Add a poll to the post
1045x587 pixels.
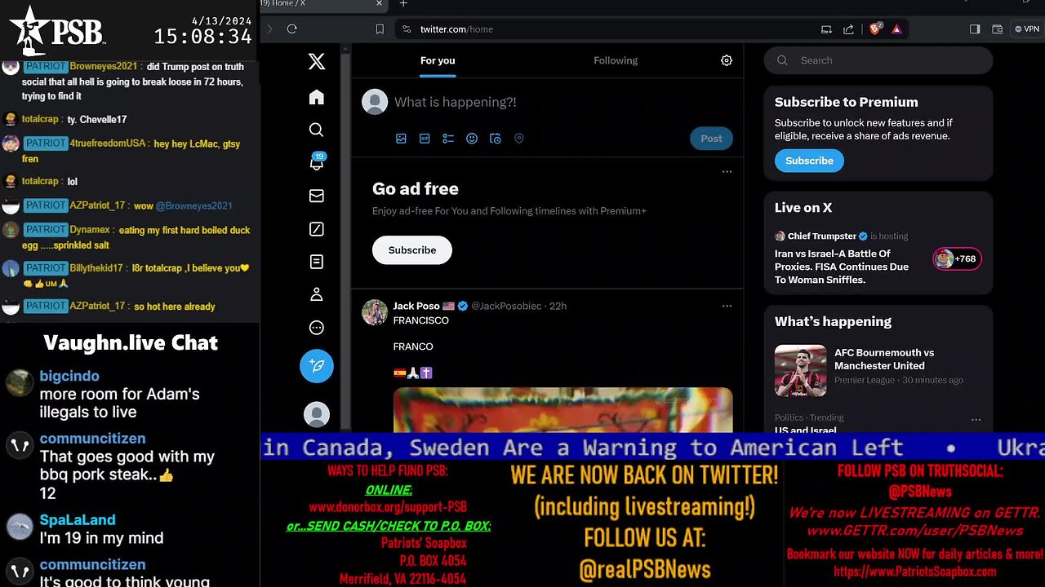[x=448, y=139]
